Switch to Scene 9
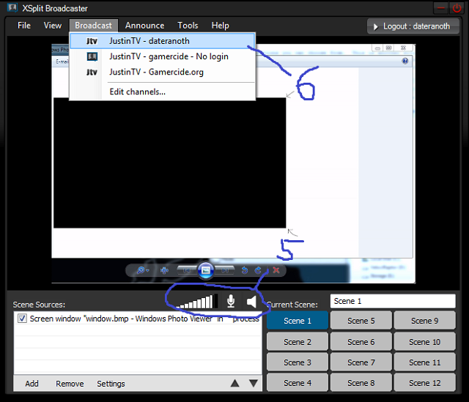The image size is (469, 402). point(425,321)
